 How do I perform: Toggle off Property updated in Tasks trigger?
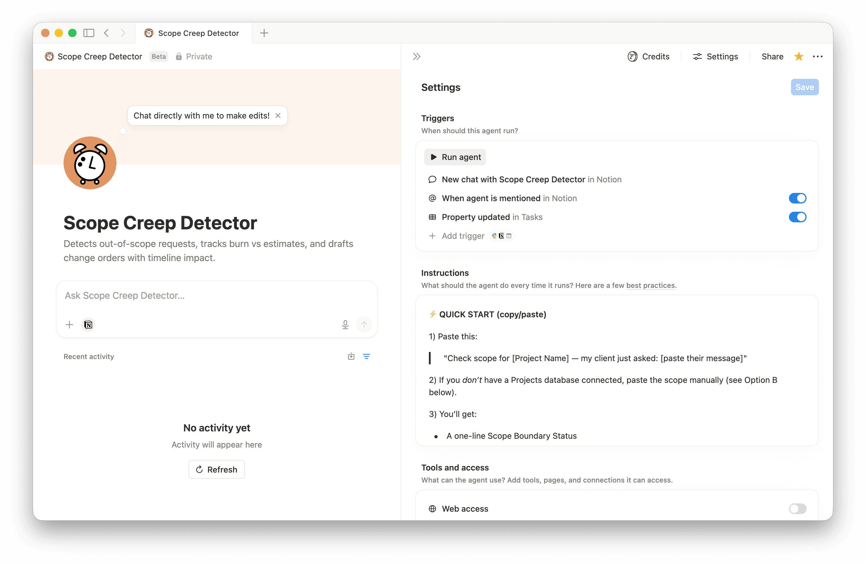(x=798, y=217)
